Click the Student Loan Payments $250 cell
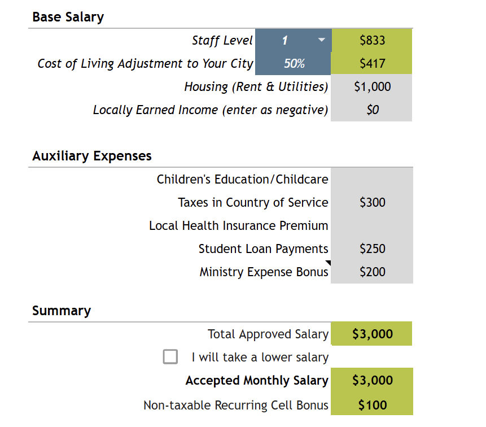 point(372,249)
